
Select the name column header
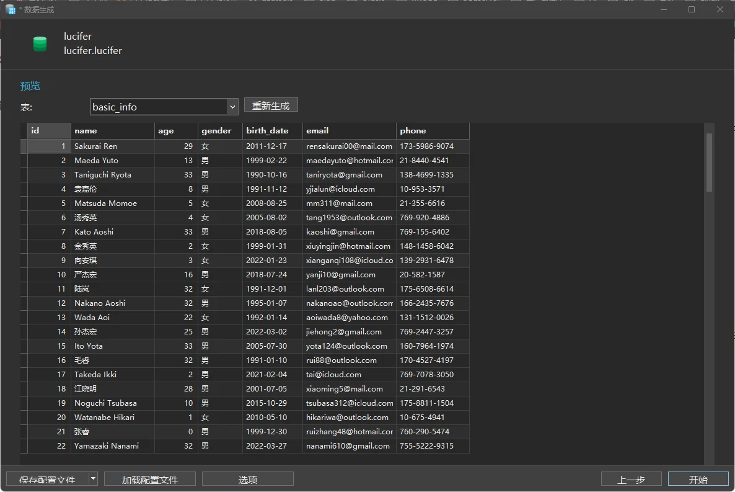(x=113, y=131)
